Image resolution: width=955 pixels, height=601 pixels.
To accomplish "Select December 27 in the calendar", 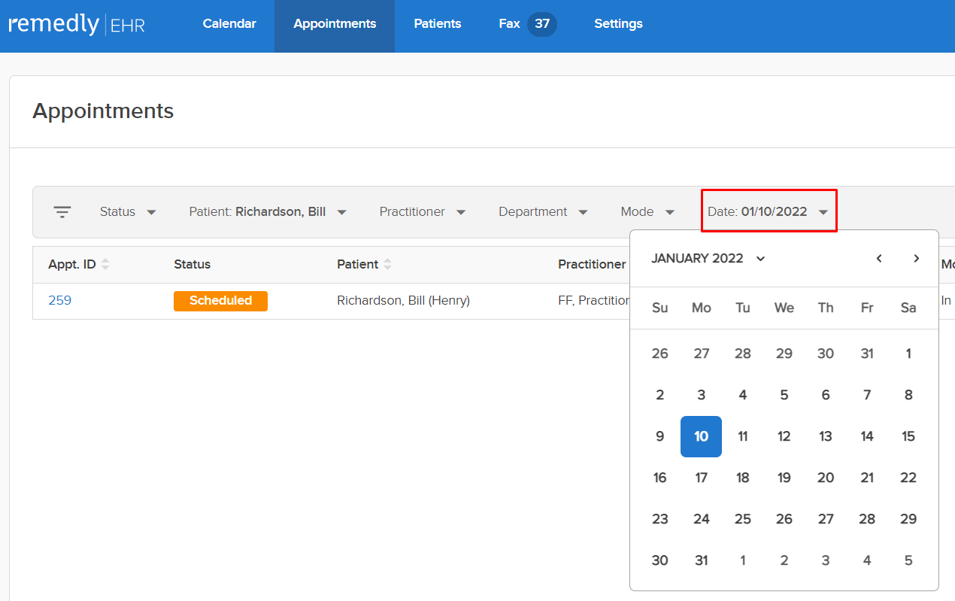I will [702, 354].
